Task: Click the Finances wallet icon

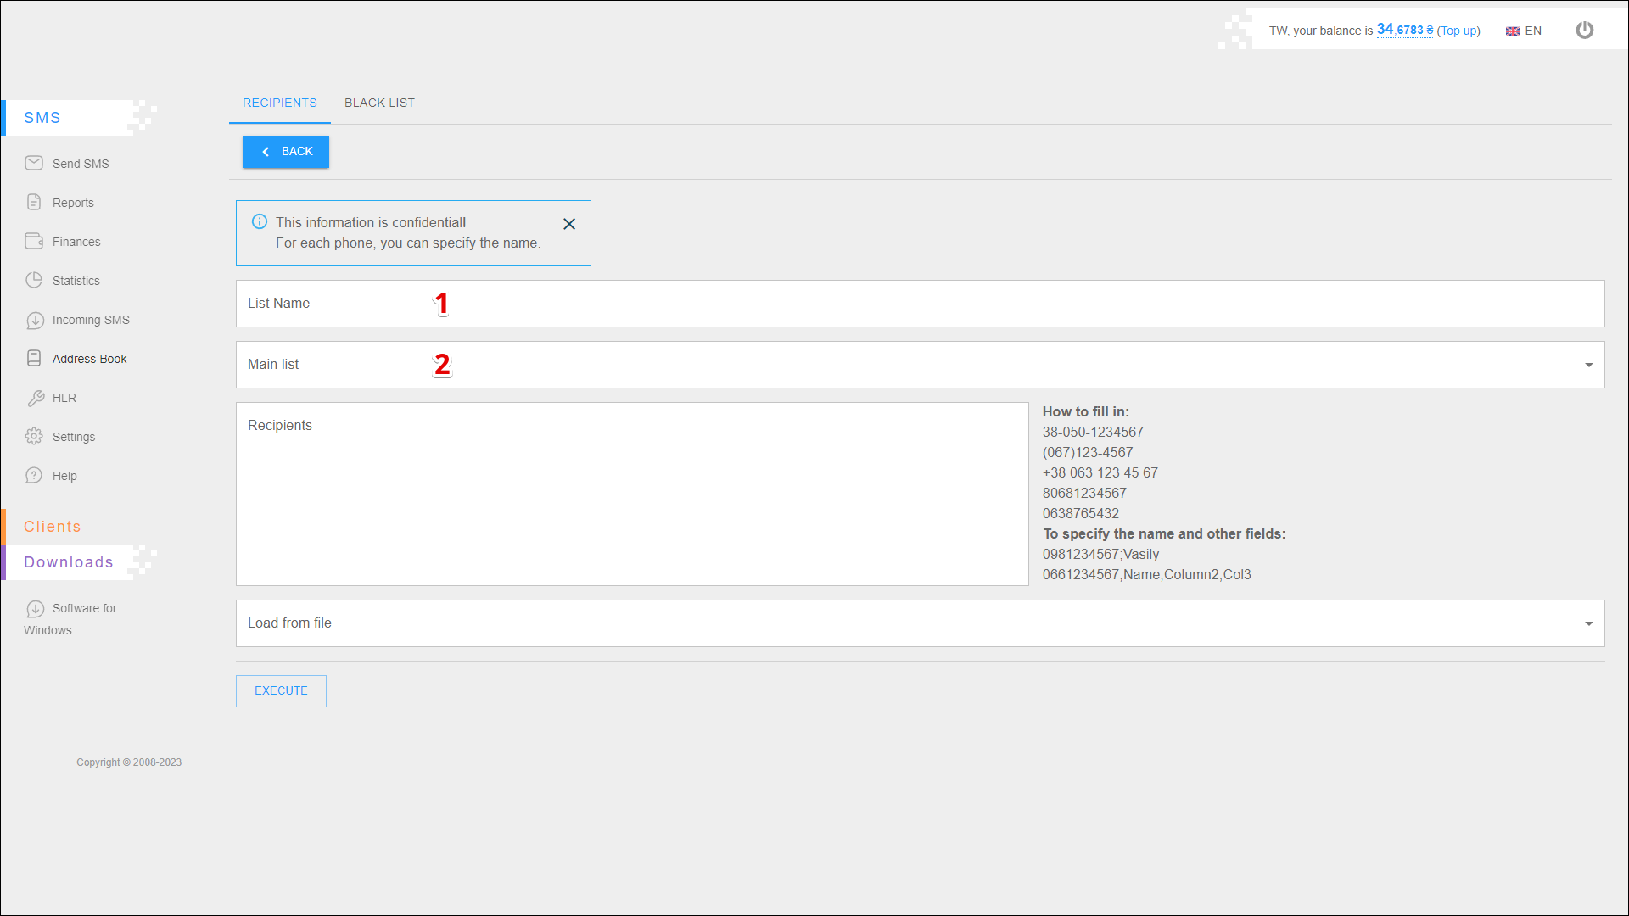Action: coord(34,241)
